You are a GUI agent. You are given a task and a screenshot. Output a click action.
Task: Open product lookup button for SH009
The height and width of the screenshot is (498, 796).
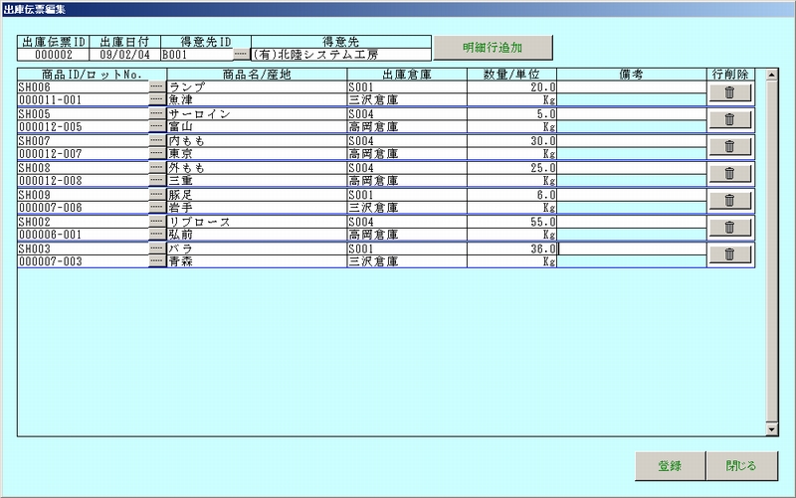point(156,195)
